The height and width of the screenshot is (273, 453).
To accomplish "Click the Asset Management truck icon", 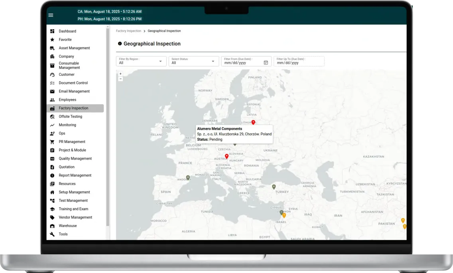I will click(52, 48).
